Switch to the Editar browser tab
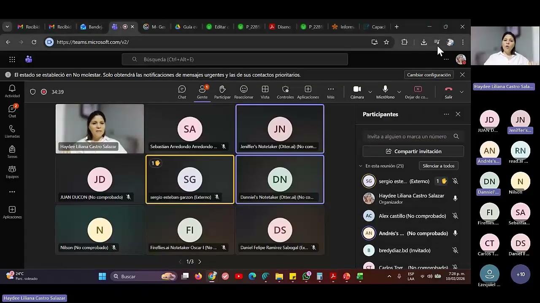Screen dimensions: 540x303 (x=218, y=27)
